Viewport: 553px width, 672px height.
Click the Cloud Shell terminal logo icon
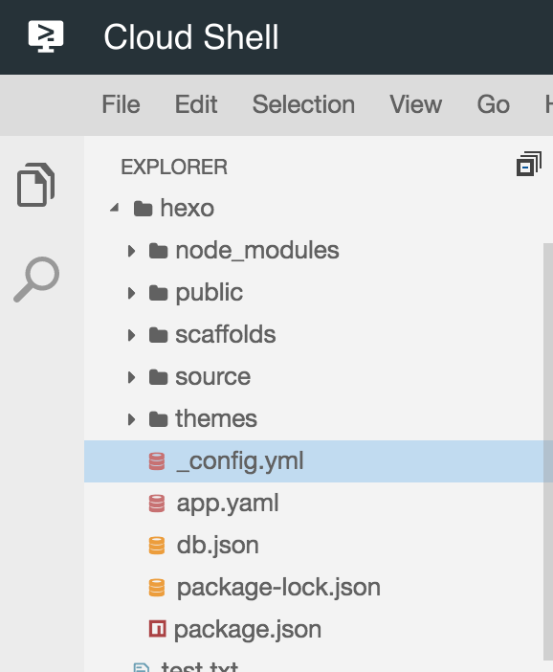[x=46, y=36]
